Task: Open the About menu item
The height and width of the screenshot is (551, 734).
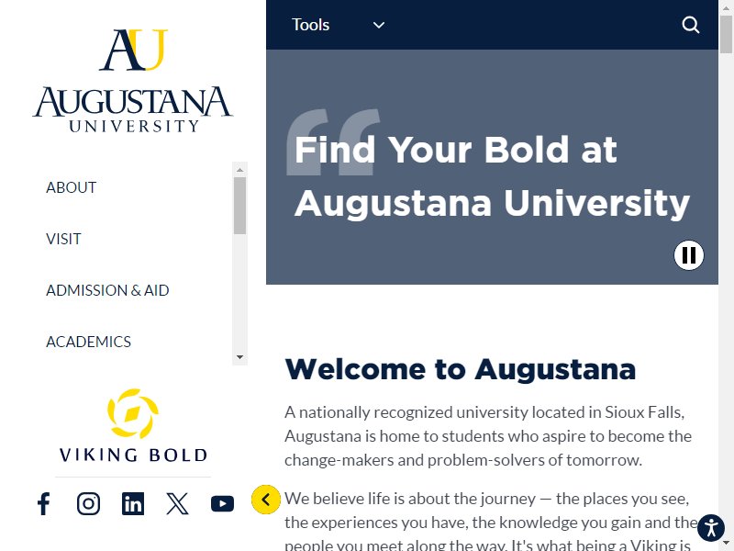Action: point(72,187)
